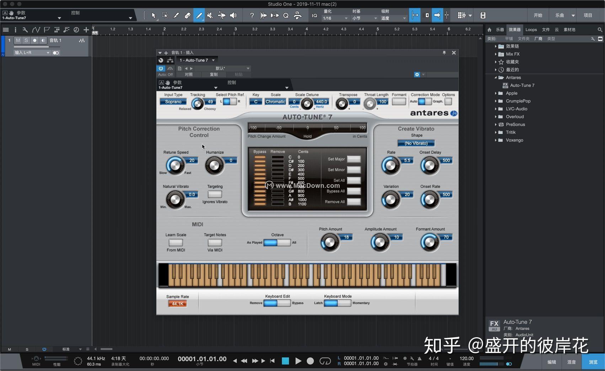Viewport: 605px width, 371px height.
Task: Adjust the Retune Speed knob
Action: tap(175, 166)
